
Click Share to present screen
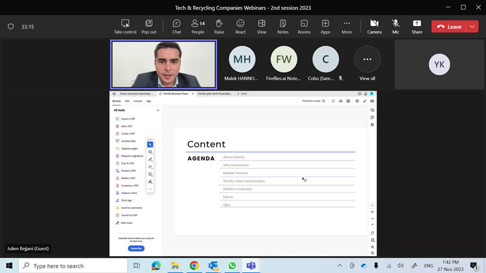417,26
